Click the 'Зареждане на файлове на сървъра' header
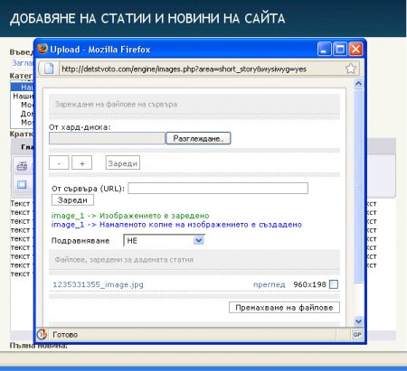This screenshot has height=371, width=407. (116, 105)
